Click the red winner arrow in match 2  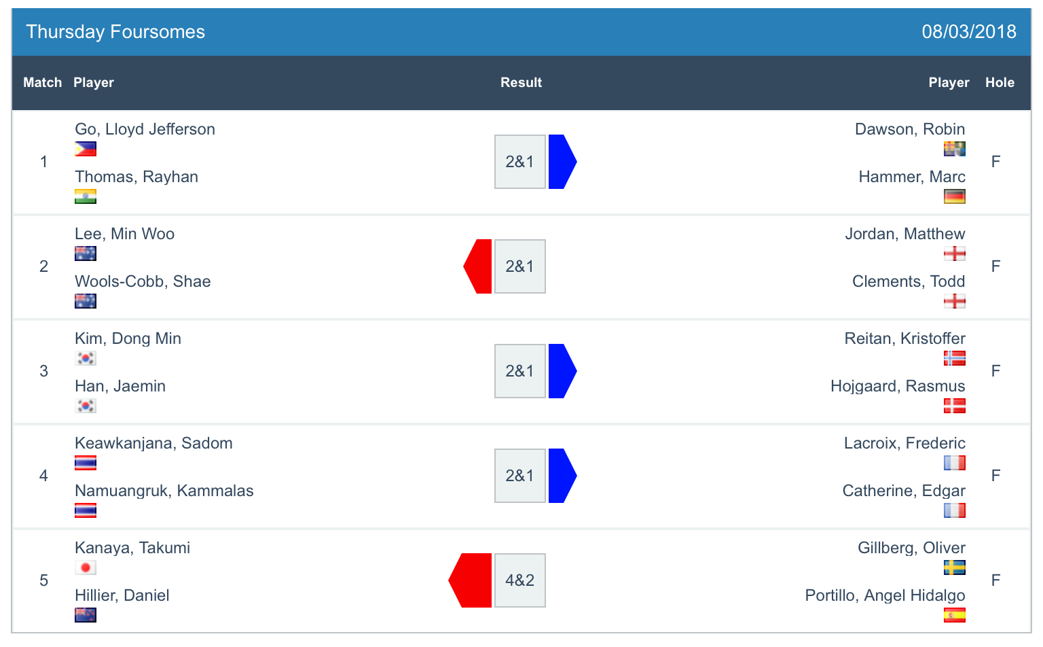point(477,266)
